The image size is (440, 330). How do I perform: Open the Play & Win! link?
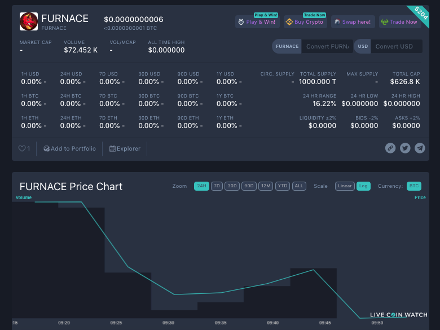click(257, 22)
